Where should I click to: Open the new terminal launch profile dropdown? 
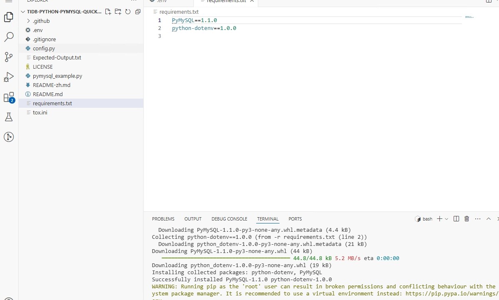[x=447, y=219]
